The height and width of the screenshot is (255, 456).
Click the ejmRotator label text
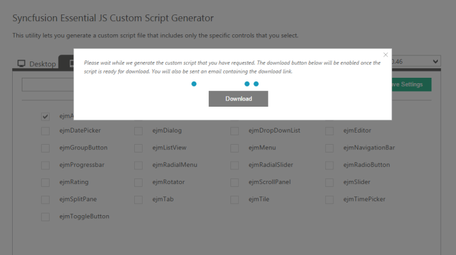click(168, 182)
